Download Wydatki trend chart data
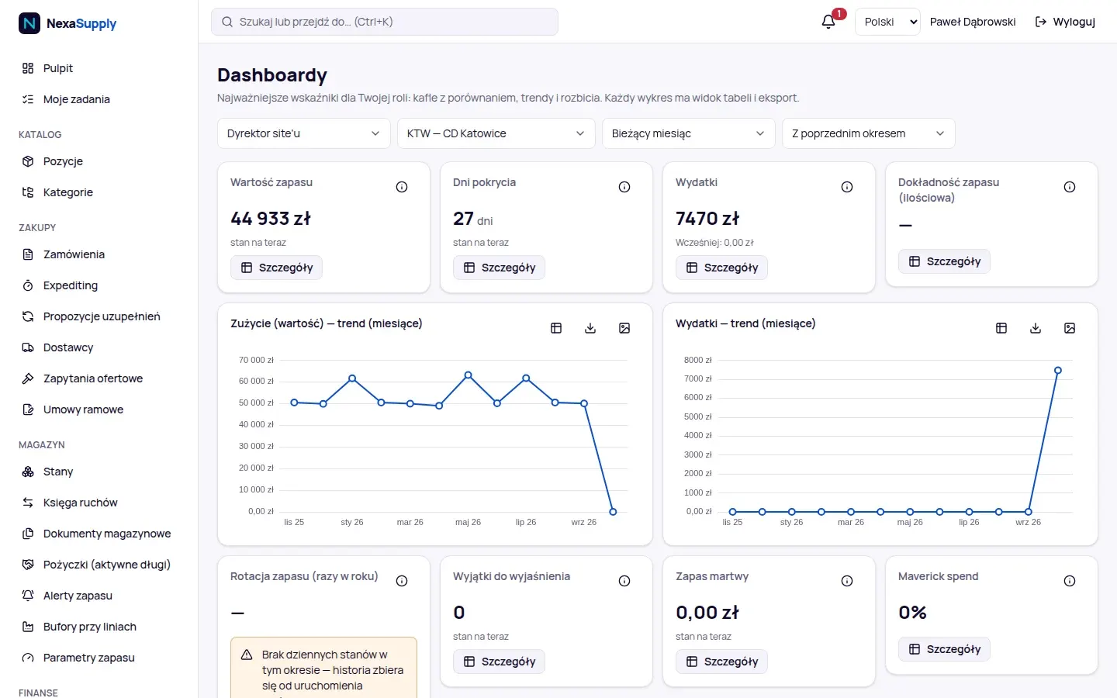 pyautogui.click(x=1036, y=328)
